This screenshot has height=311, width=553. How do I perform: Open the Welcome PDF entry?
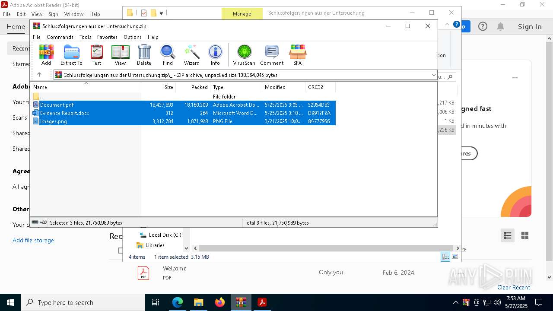tap(175, 268)
